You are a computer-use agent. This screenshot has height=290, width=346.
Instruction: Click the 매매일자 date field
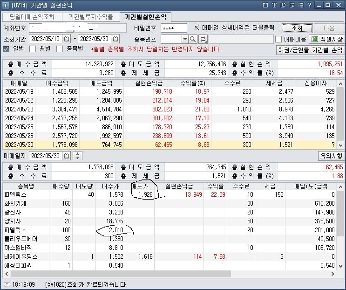click(46, 156)
